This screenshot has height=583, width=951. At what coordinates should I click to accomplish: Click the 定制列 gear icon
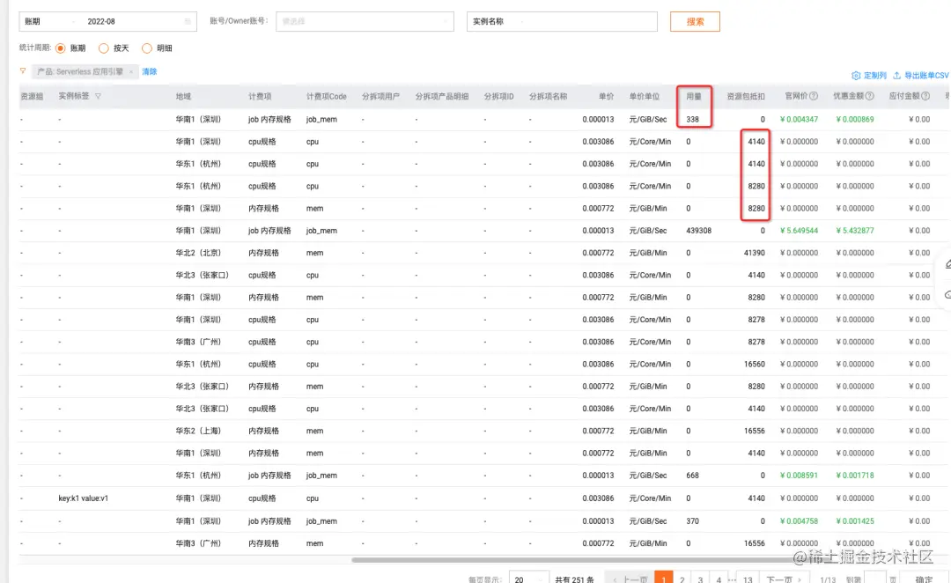coord(856,76)
